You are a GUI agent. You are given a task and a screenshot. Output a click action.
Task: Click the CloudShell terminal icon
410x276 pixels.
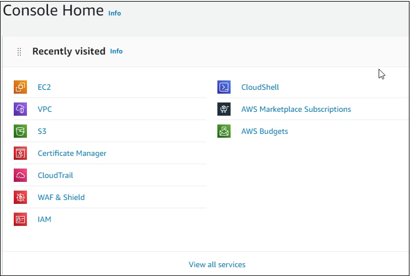[224, 87]
